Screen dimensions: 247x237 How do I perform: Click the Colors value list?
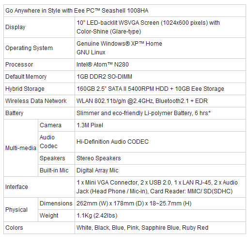tap(142, 228)
